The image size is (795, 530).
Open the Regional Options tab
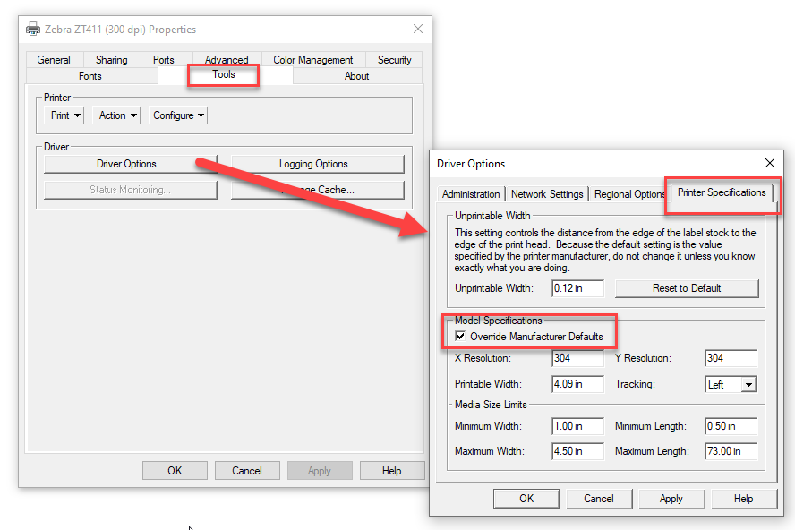pos(629,193)
